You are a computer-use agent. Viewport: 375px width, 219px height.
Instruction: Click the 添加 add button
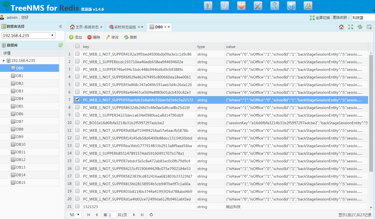pyautogui.click(x=75, y=37)
